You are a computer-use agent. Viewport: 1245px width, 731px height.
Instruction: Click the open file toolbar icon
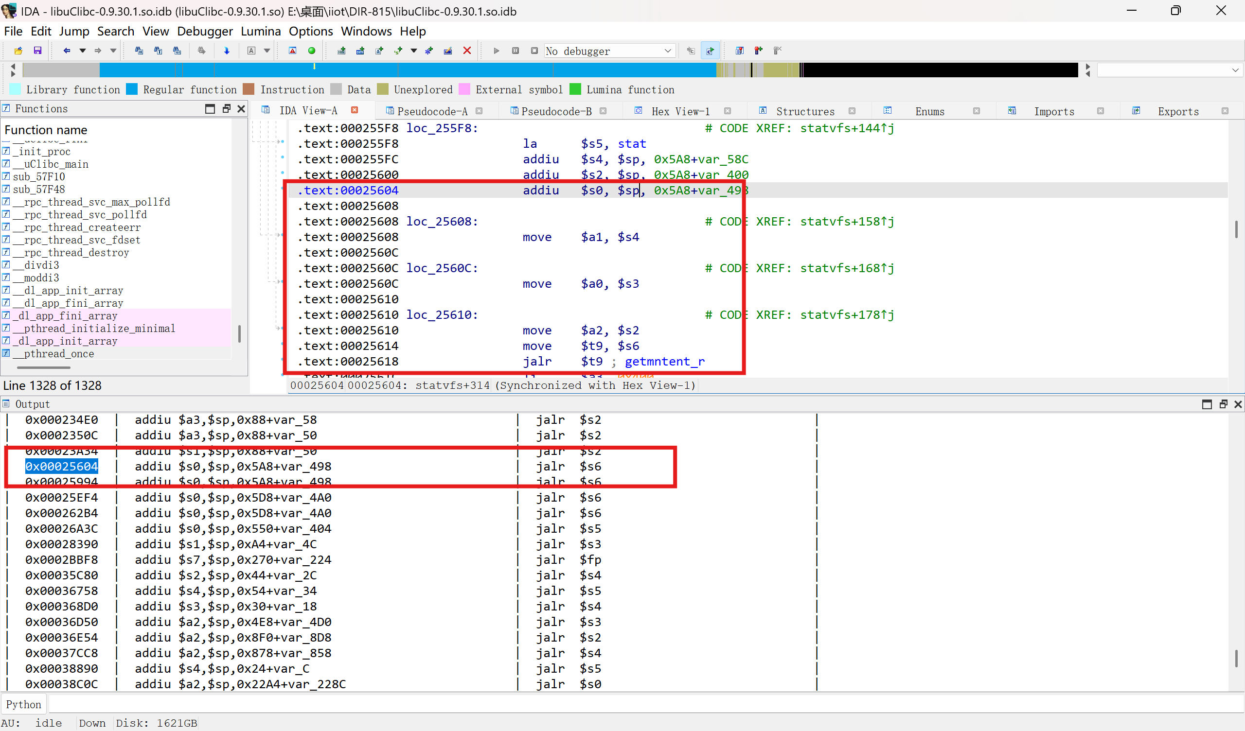coord(18,51)
